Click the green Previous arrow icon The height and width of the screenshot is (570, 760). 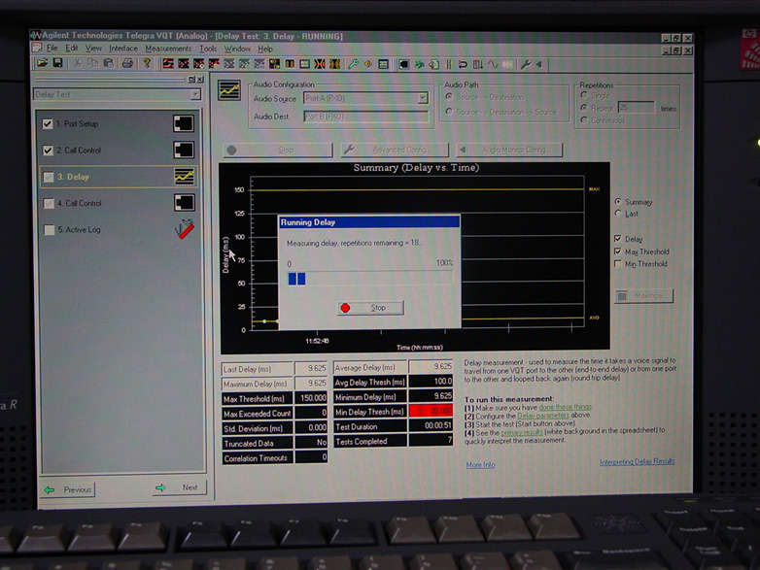point(49,489)
